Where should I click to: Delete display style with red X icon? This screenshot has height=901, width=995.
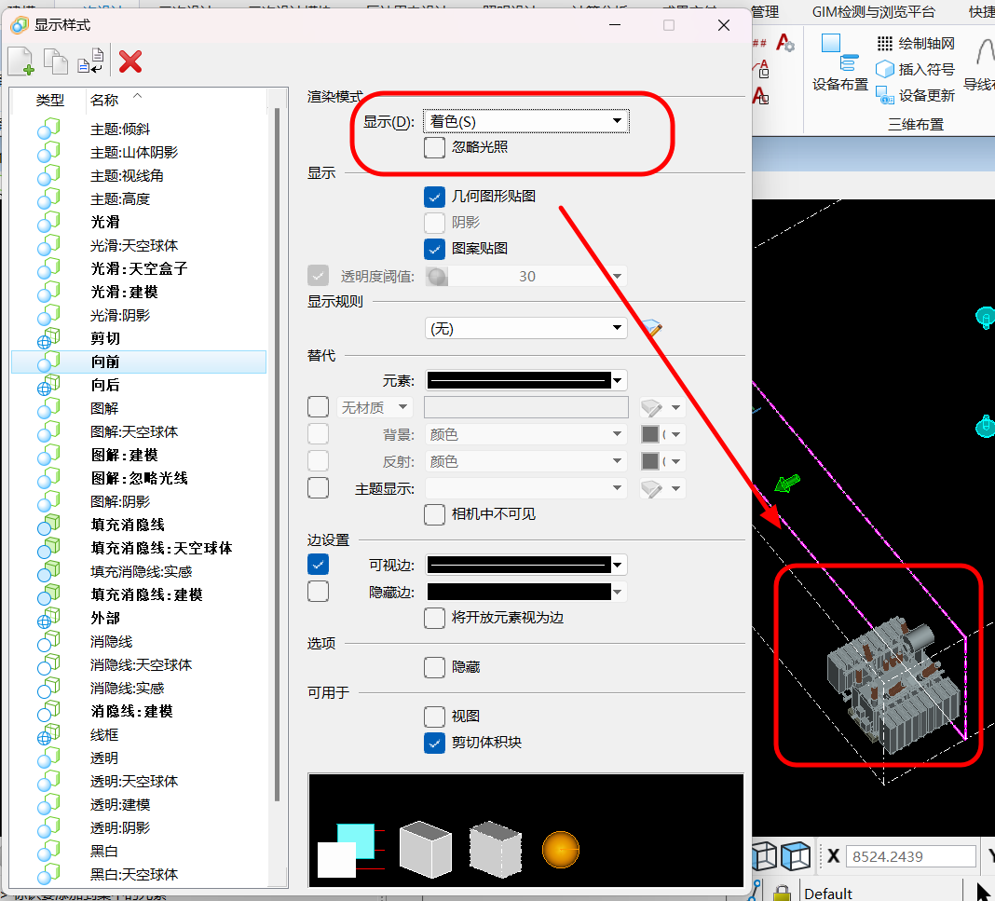[130, 61]
